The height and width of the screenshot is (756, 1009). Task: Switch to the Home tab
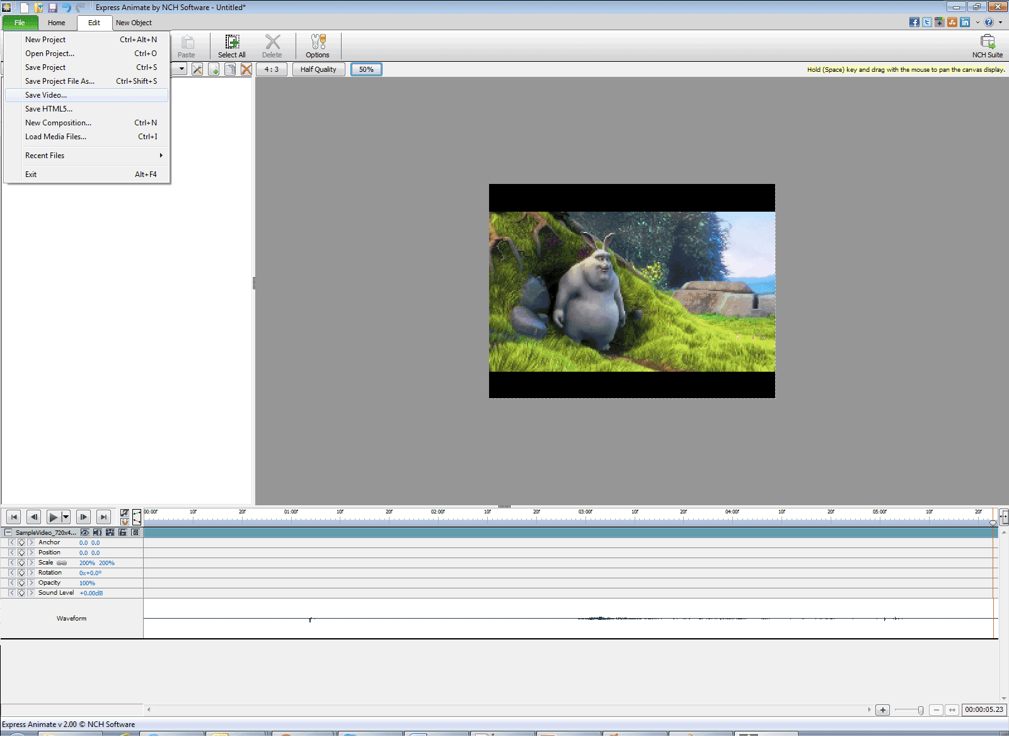click(57, 23)
